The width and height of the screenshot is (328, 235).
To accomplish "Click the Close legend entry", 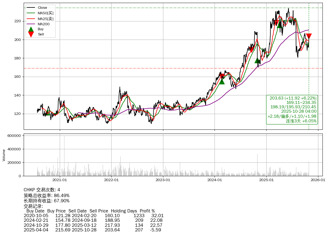I will 42,8.
